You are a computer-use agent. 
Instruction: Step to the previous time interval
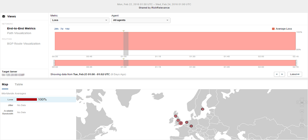point(277,74)
